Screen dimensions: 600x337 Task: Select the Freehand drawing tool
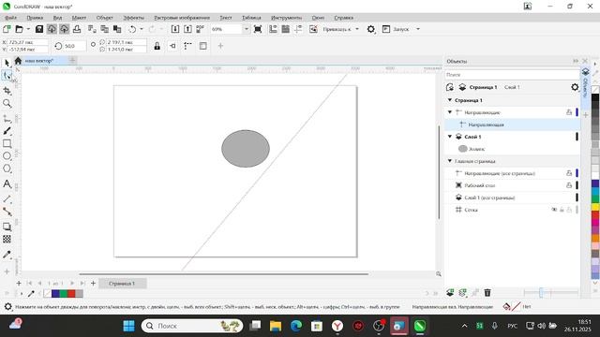(7, 119)
